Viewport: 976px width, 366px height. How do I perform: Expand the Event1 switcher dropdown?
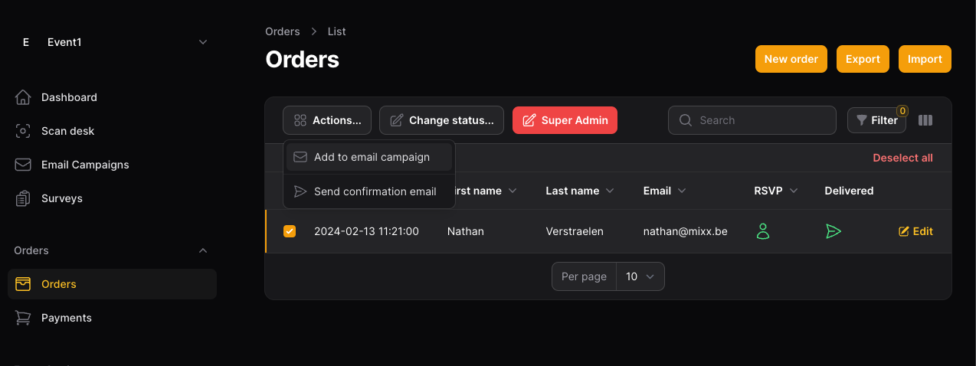click(x=203, y=42)
